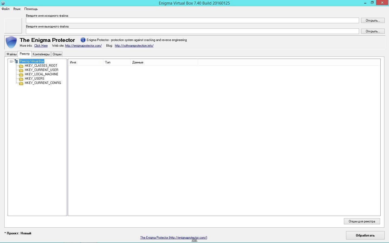Viewport: 389px width, 243px height.
Task: Click the blue info icon
Action: coord(83,40)
